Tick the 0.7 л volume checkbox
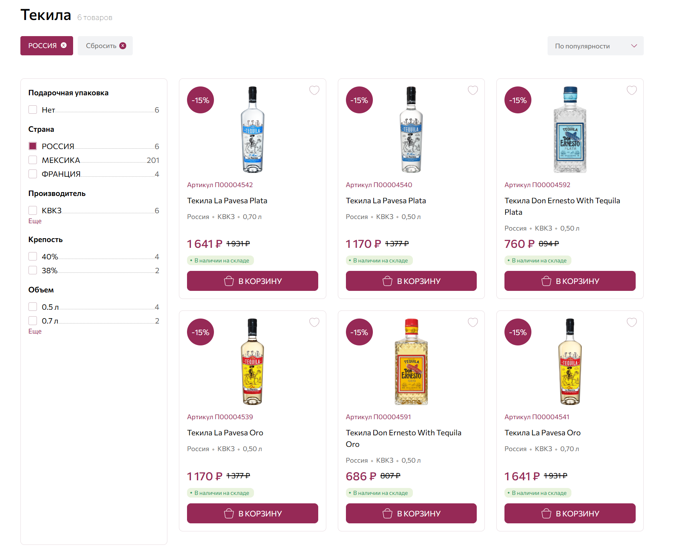This screenshot has width=683, height=546. 33,320
